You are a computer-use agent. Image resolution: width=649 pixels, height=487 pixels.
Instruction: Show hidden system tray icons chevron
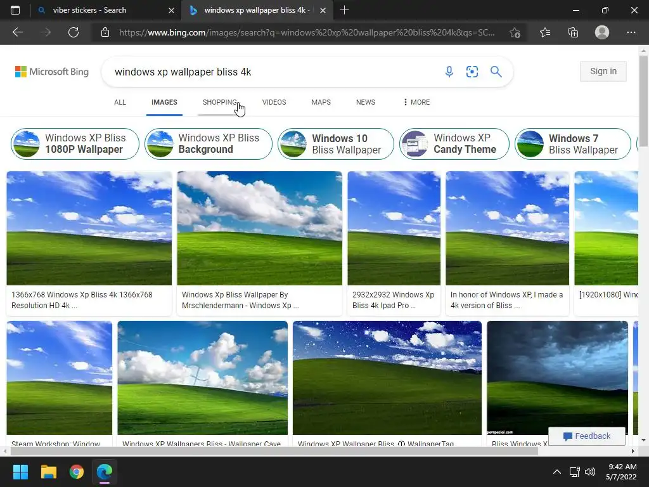(x=557, y=472)
